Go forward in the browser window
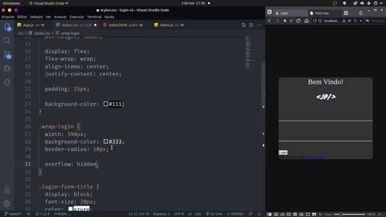Screen dimensions: 386x217 click(x=277, y=21)
